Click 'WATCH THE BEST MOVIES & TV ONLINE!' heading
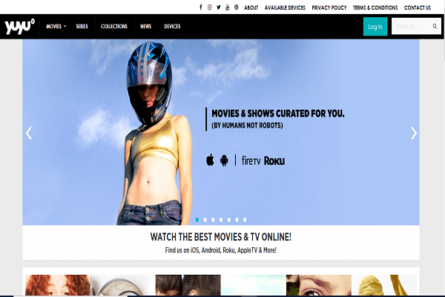445x297 pixels. 220,237
